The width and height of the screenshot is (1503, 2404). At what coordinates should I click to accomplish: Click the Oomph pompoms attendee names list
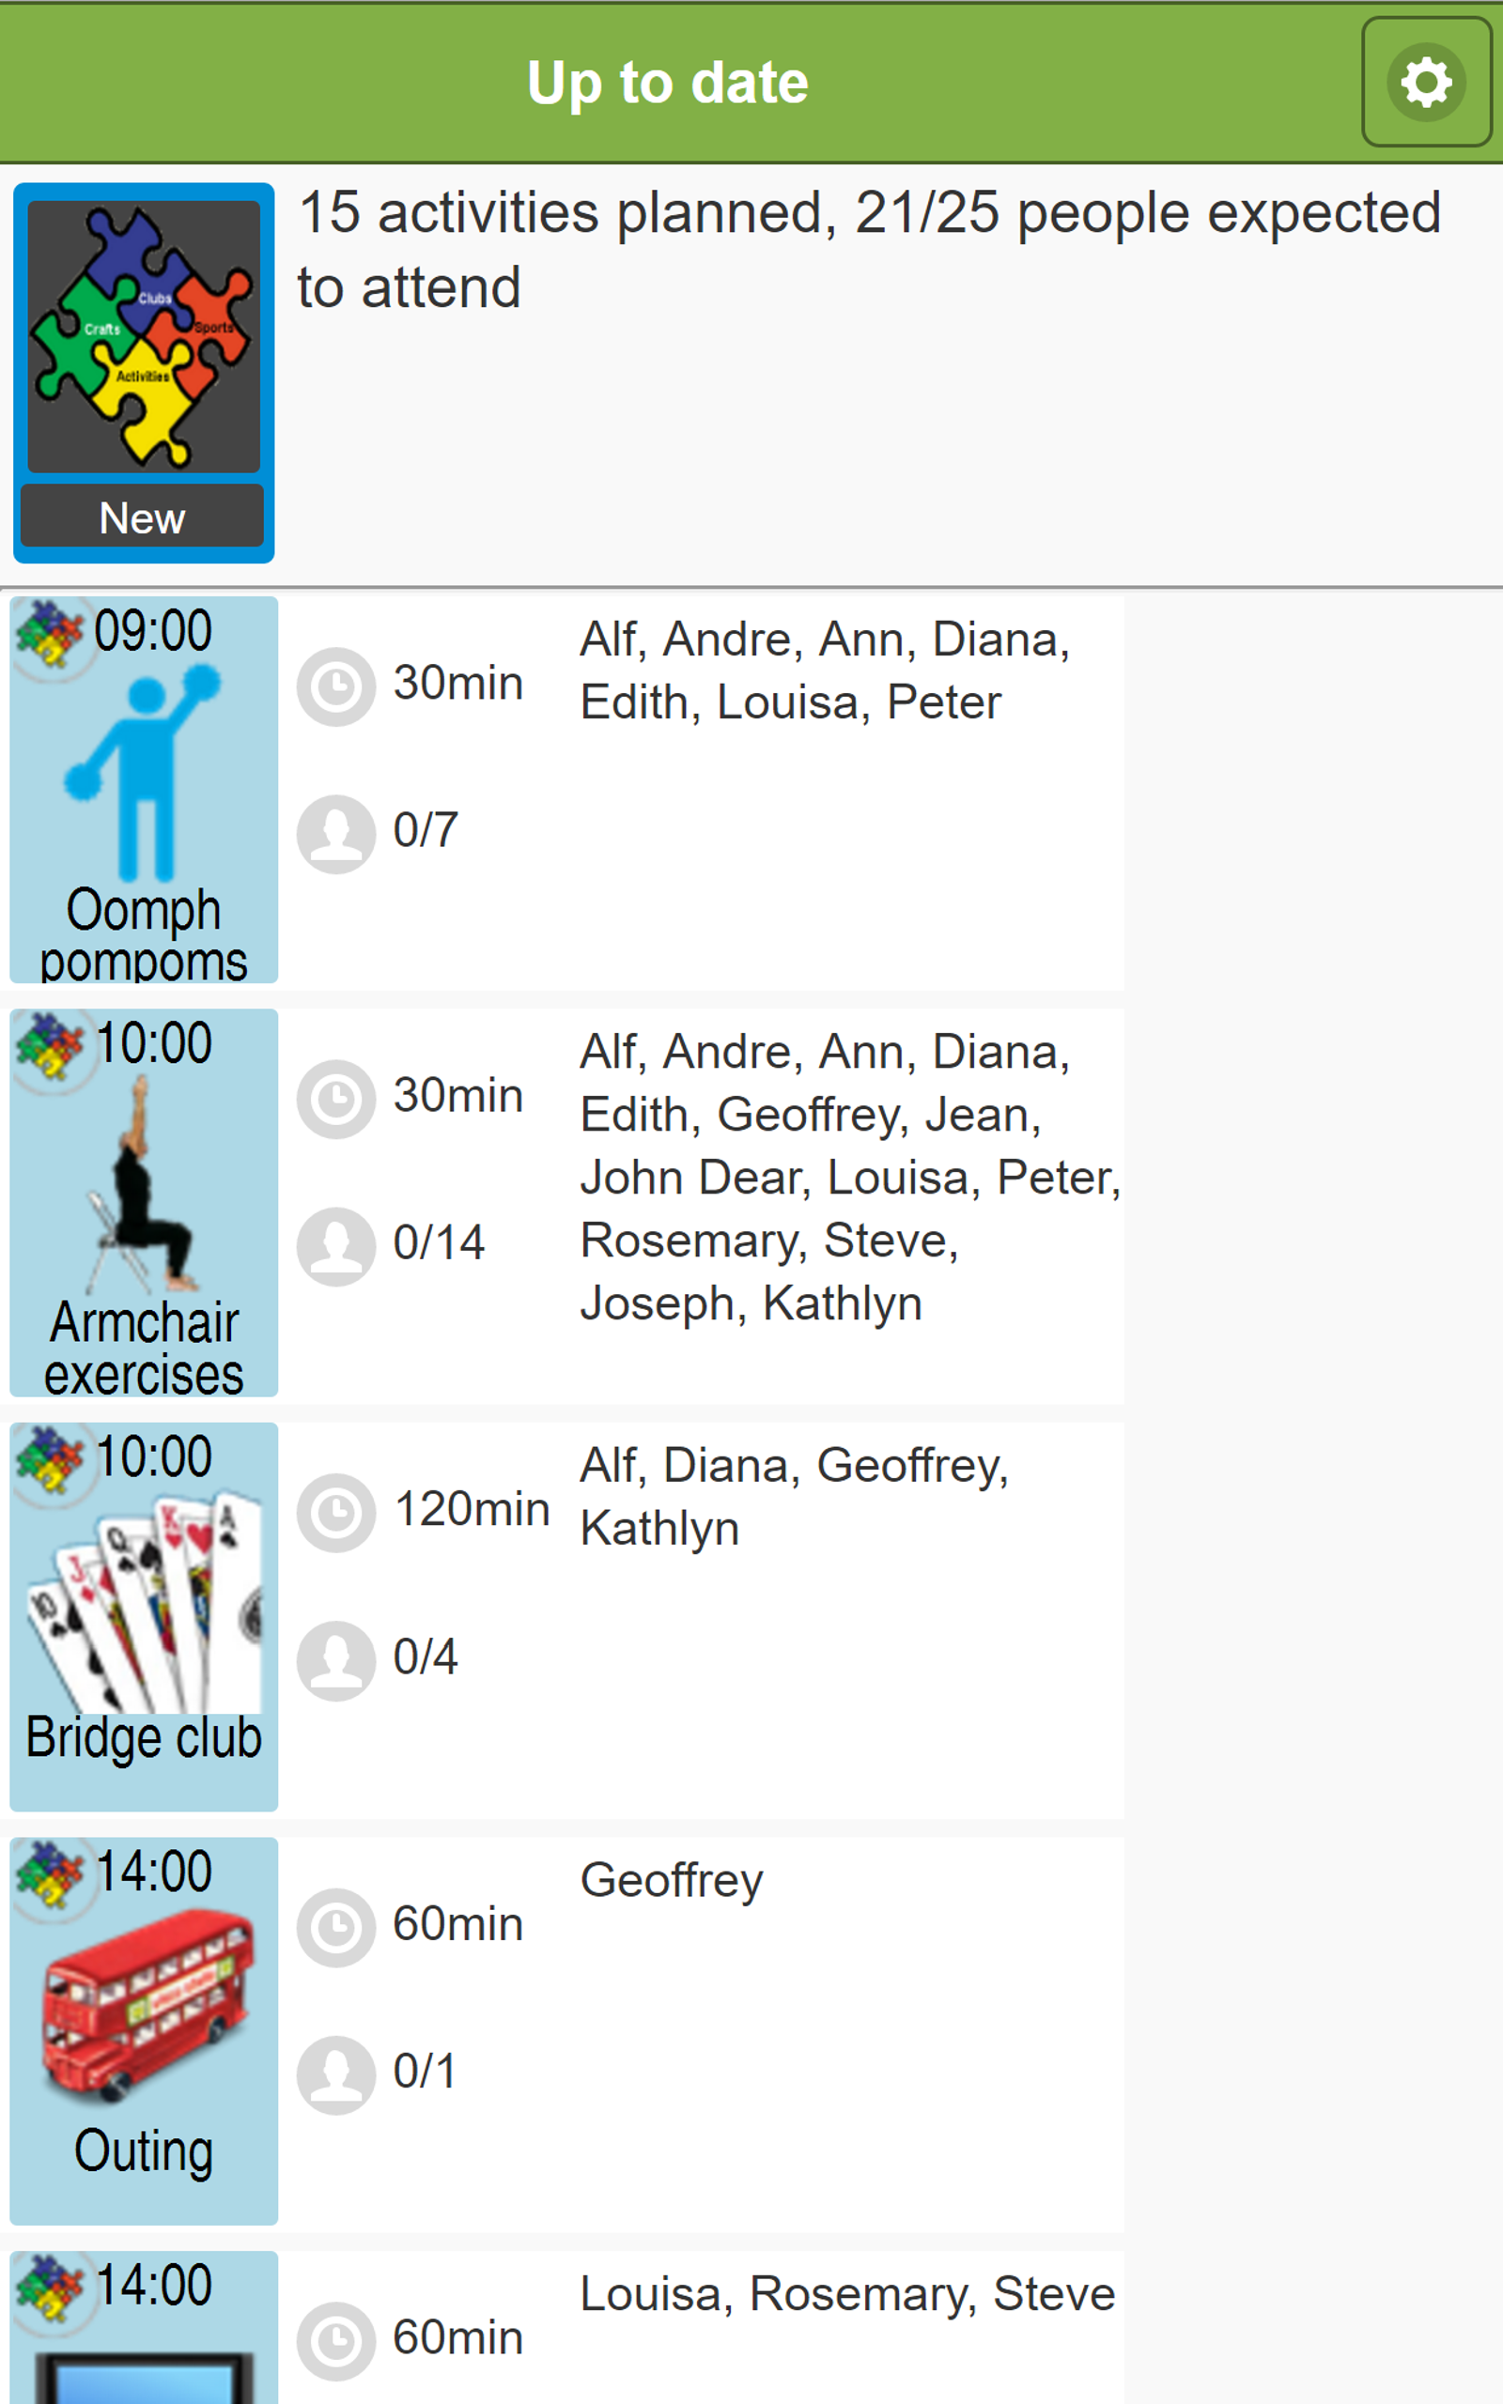825,670
